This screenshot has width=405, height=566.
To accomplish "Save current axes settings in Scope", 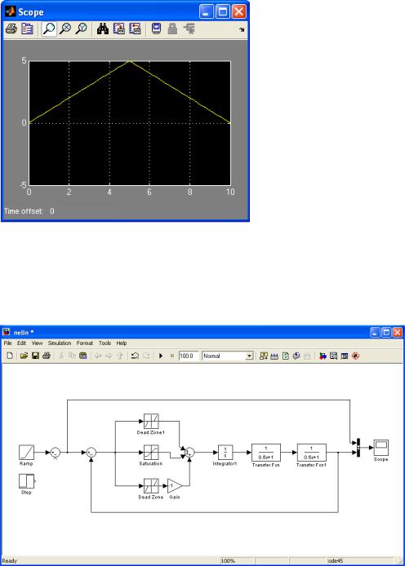I will pyautogui.click(x=119, y=29).
